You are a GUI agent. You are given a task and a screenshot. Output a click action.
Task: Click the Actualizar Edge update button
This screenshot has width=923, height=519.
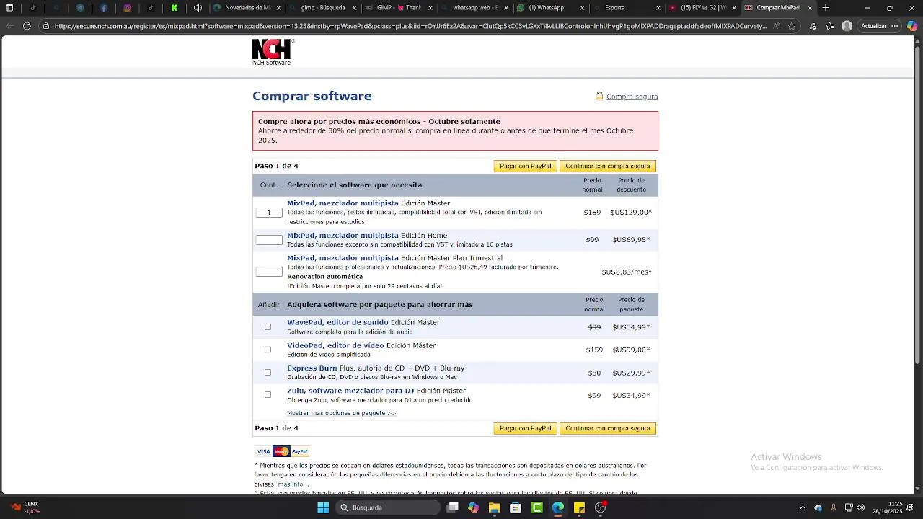pos(874,26)
